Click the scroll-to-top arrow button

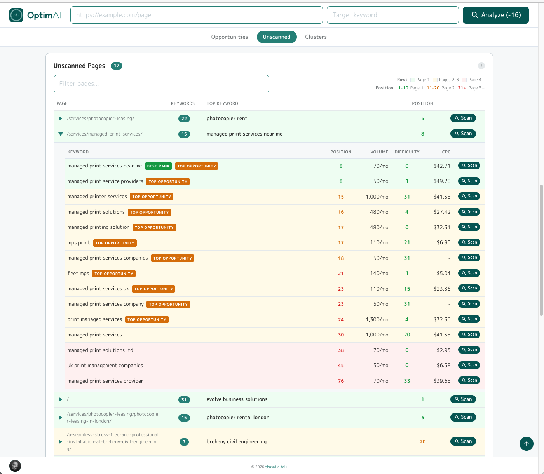coord(527,444)
